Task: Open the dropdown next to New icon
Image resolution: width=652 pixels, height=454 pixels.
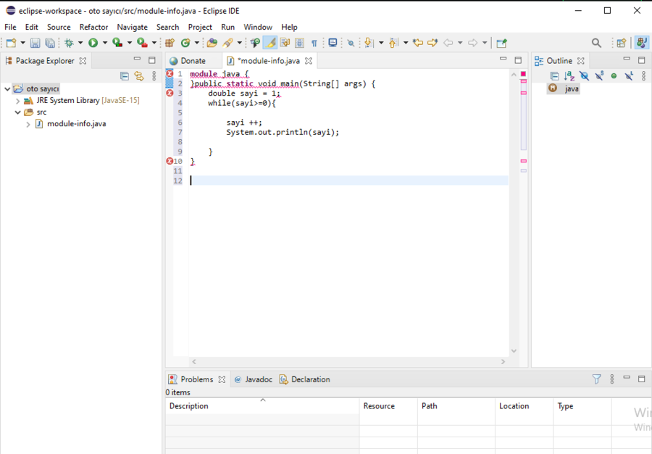Action: coord(23,43)
